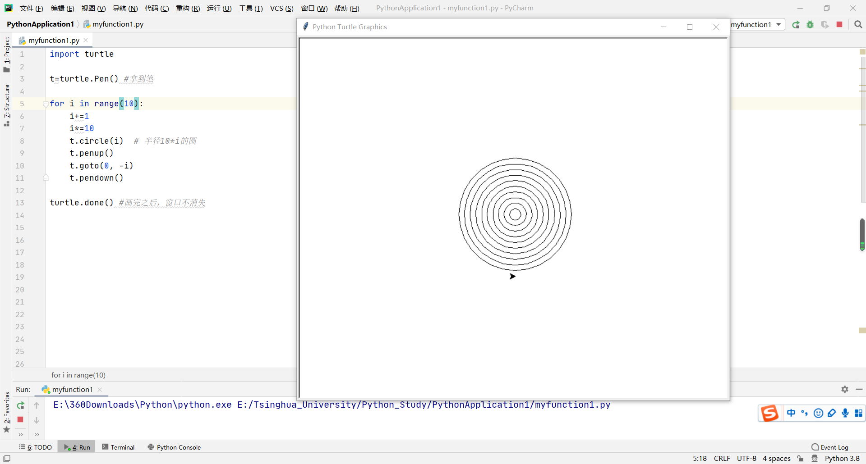
Task: Click Rerun icon in the Run panel
Action: (20, 405)
